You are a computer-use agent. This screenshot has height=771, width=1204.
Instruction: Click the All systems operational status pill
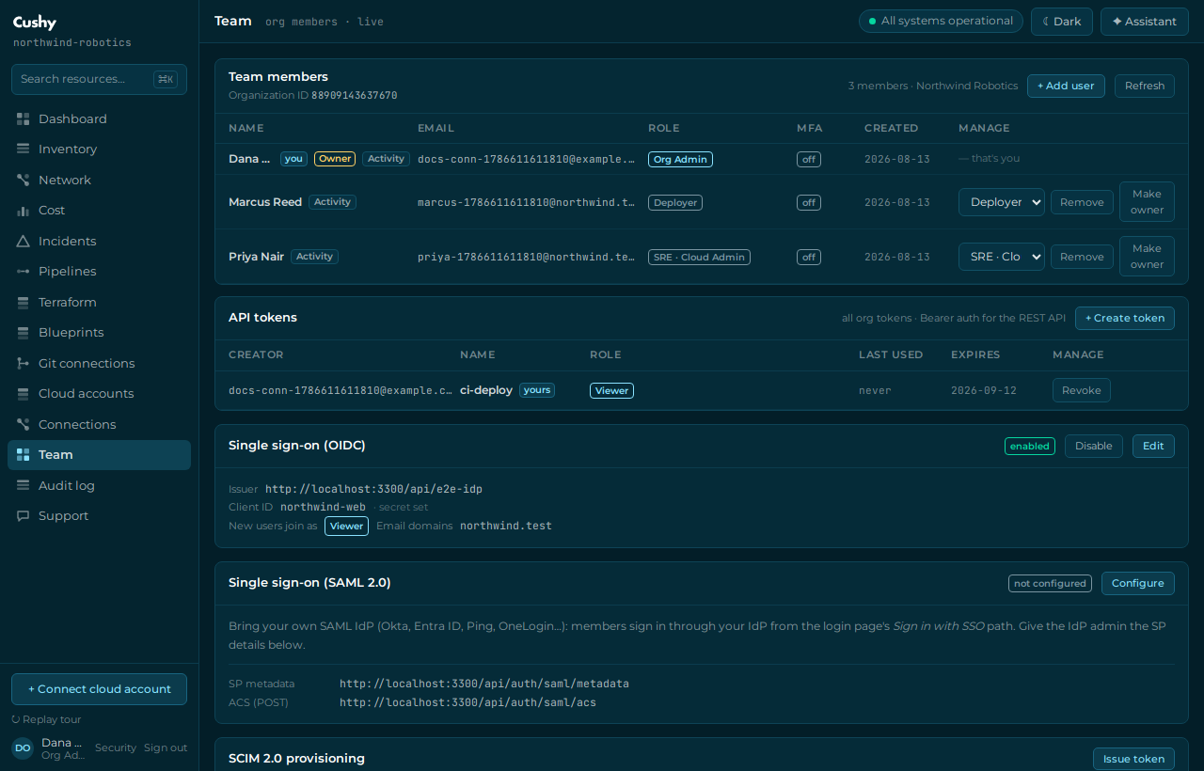point(941,21)
